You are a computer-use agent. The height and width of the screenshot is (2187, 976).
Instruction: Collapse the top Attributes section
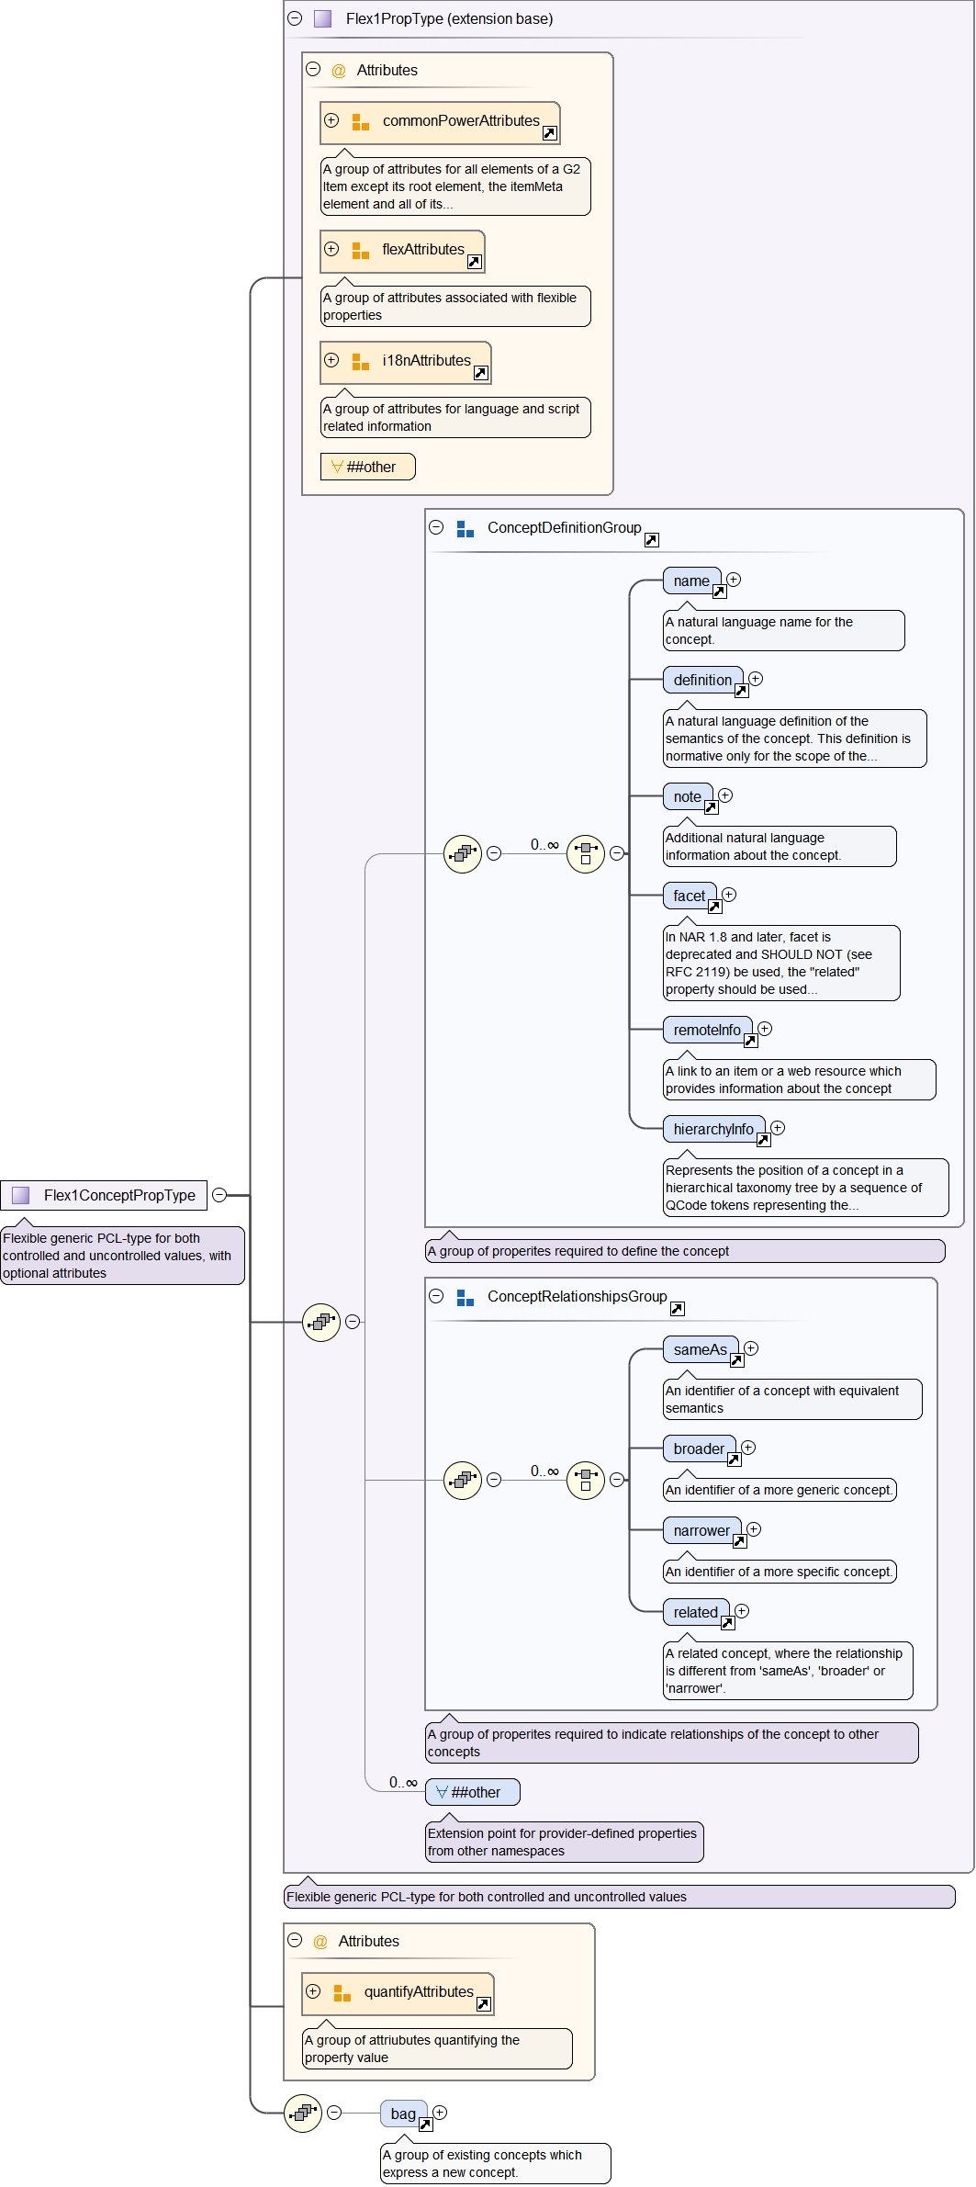point(313,70)
